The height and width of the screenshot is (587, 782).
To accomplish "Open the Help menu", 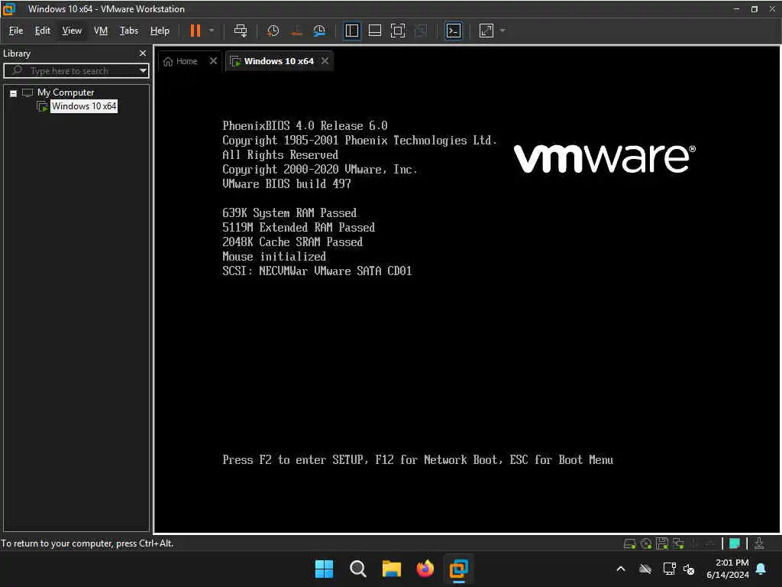I will coord(160,31).
